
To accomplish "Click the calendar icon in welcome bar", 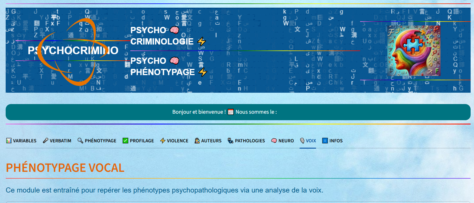I will 231,112.
